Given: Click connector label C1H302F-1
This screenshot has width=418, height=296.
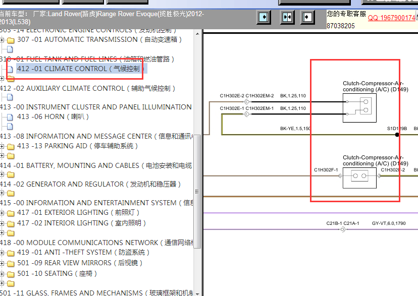Looking at the screenshot, I should pyautogui.click(x=326, y=170).
